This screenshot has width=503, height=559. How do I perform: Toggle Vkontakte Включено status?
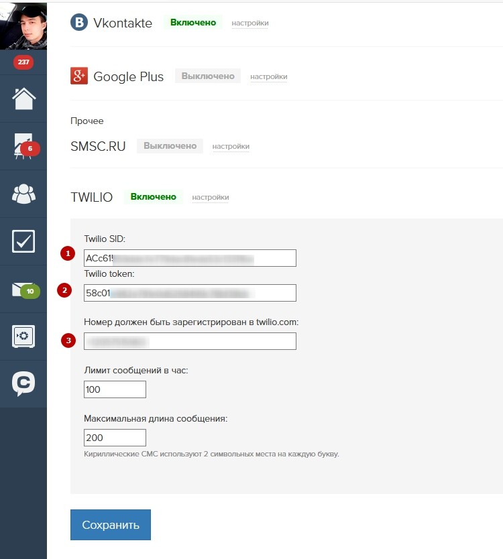click(x=193, y=23)
